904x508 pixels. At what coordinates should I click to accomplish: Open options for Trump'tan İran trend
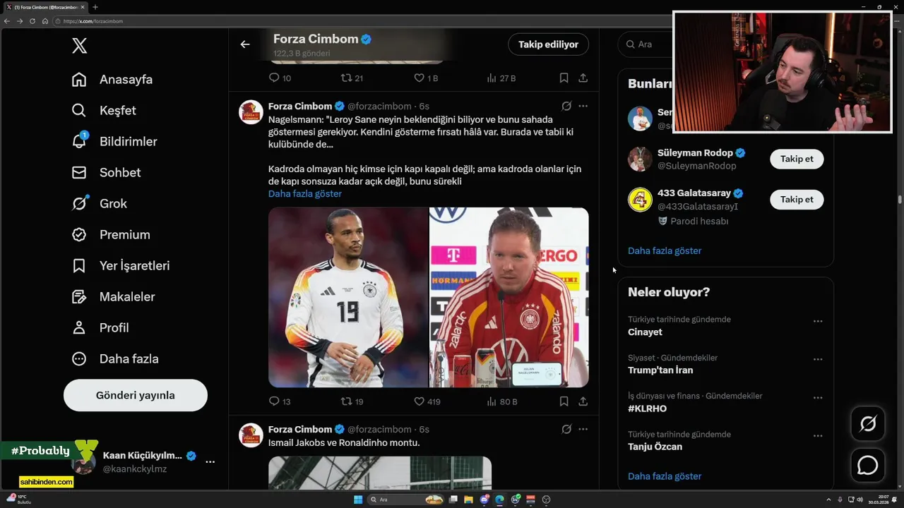818,359
